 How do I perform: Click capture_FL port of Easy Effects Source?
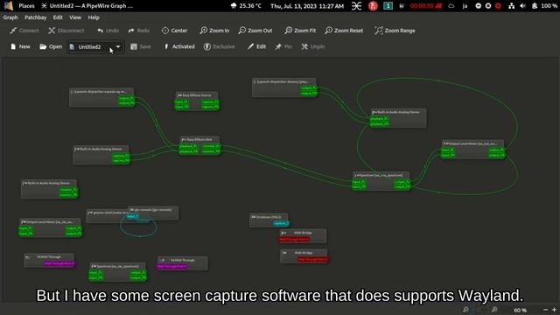pos(210,101)
